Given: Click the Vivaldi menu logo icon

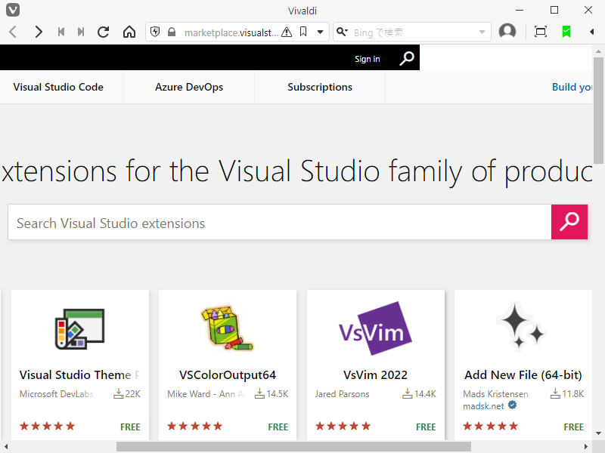Looking at the screenshot, I should coord(13,10).
